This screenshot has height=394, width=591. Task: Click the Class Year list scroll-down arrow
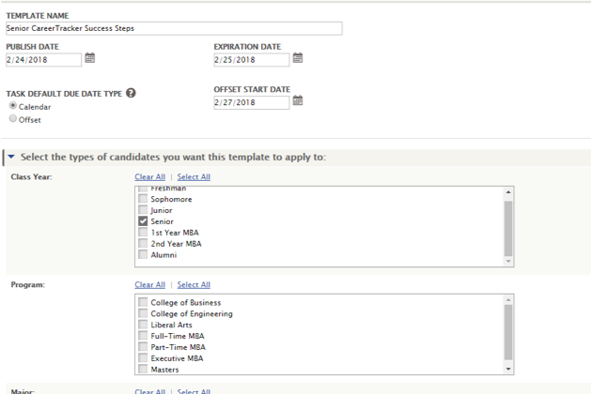[508, 261]
